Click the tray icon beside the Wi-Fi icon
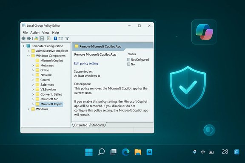This screenshot has height=163, width=245. tap(194, 152)
